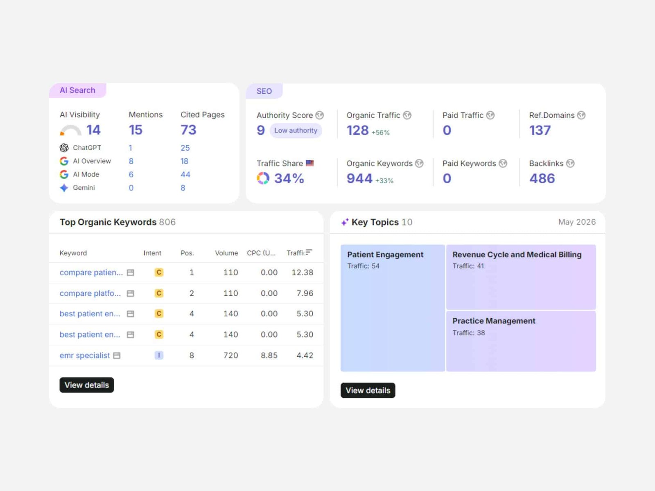The image size is (655, 491).
Task: Click the Gemini sparkle icon
Action: tap(64, 188)
